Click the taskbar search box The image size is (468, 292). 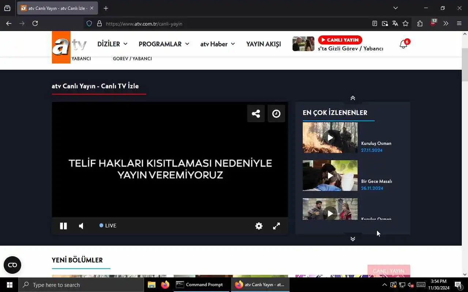click(x=81, y=285)
